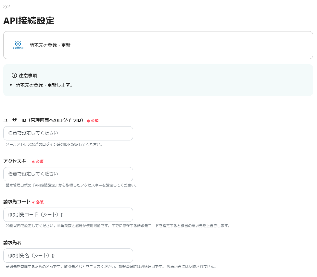
Task: Click the 請求先名 field label
Action: tap(12, 243)
